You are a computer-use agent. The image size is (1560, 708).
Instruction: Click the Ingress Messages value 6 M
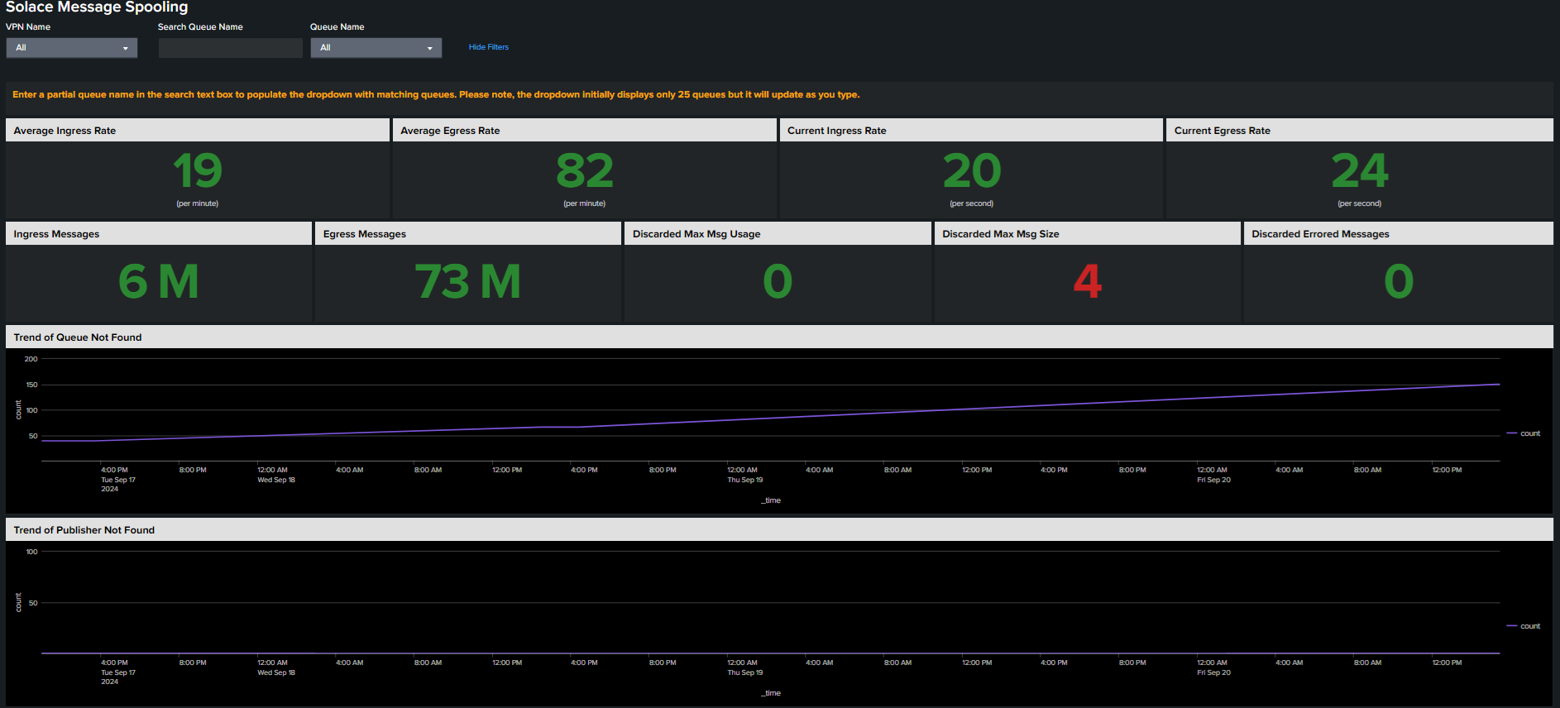[x=159, y=281]
